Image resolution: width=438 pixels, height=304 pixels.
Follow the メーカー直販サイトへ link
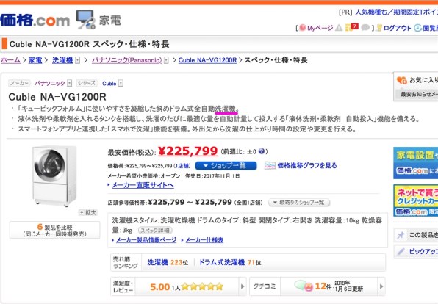click(143, 185)
